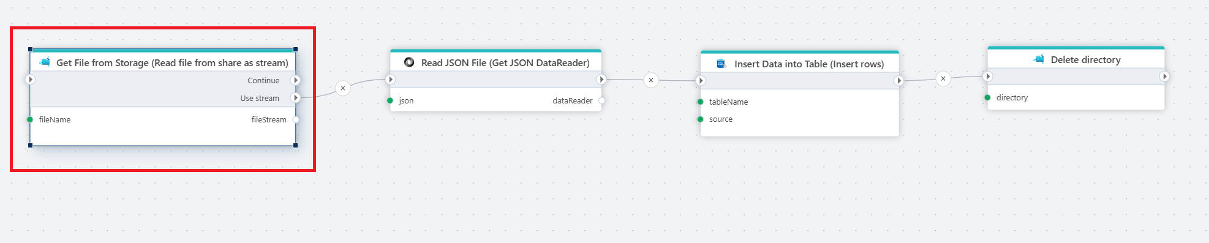Click the fileName green input port

coord(30,119)
